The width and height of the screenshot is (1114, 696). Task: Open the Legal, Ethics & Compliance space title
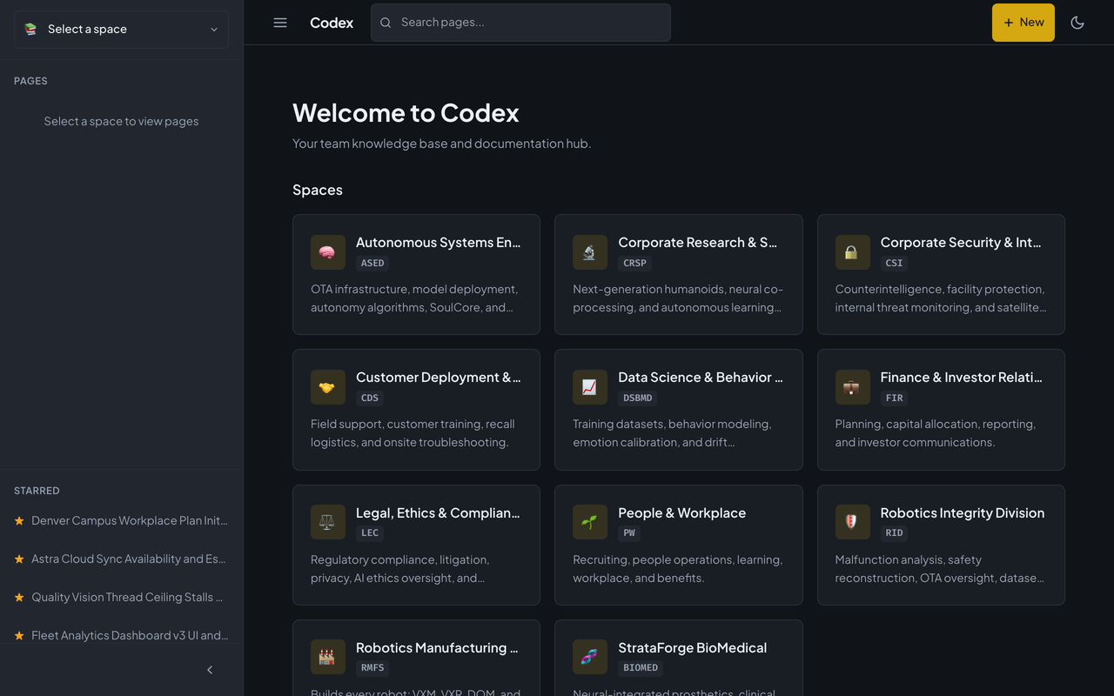click(438, 513)
